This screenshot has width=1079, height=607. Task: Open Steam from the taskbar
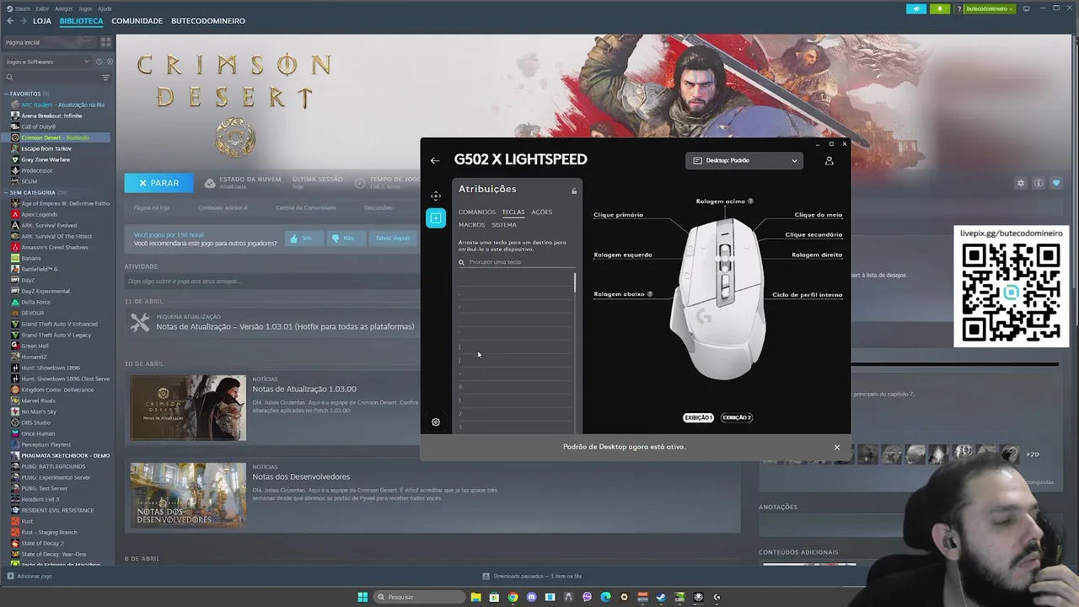click(x=661, y=597)
